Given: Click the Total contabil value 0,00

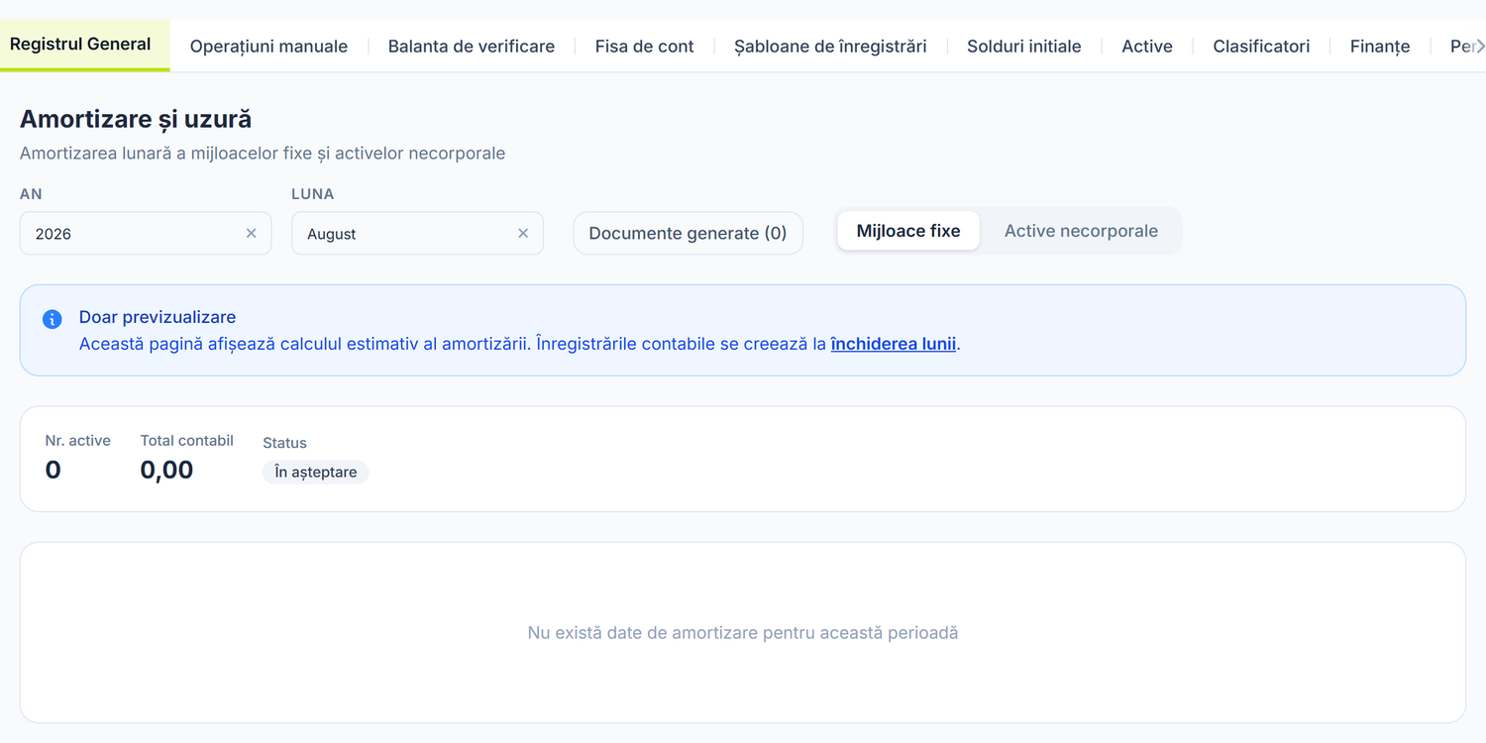Looking at the screenshot, I should pos(166,470).
